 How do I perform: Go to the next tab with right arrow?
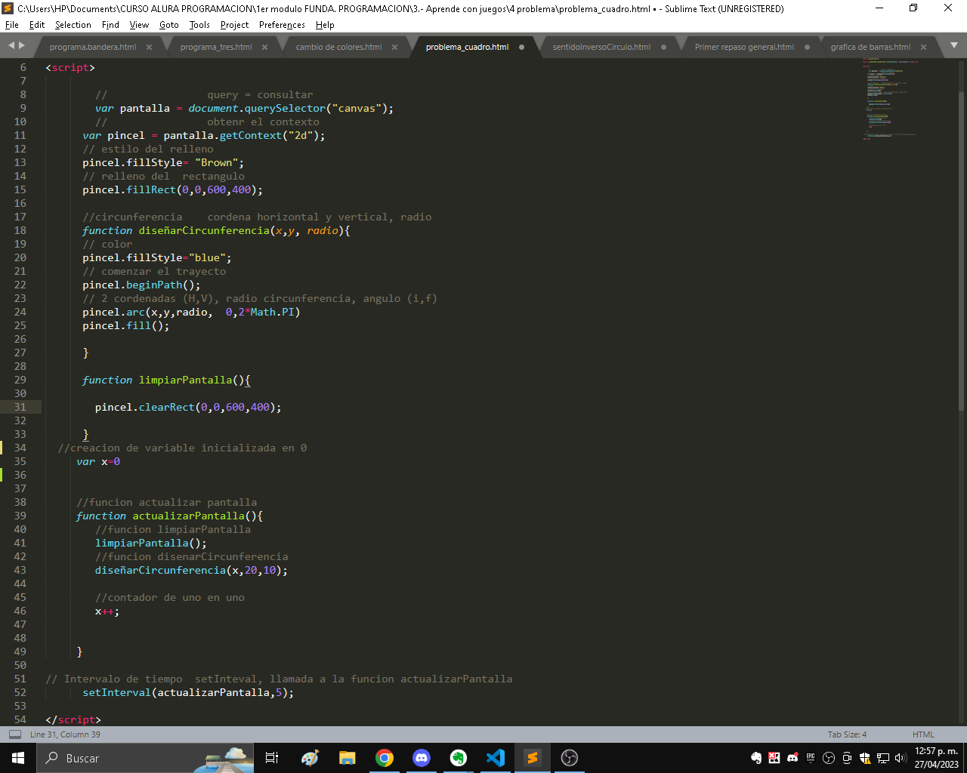coord(22,46)
